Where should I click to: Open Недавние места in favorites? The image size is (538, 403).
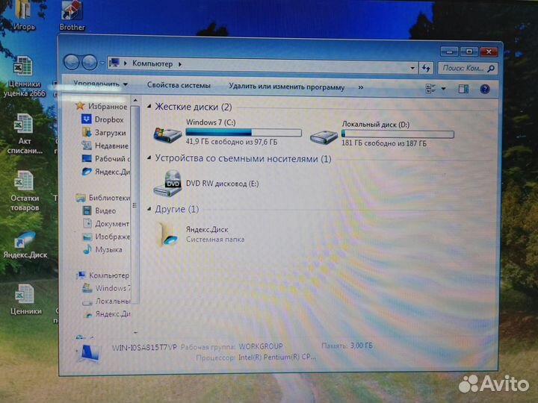point(105,146)
